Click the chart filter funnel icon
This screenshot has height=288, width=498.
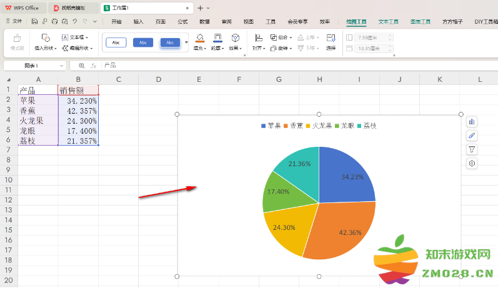tap(472, 149)
